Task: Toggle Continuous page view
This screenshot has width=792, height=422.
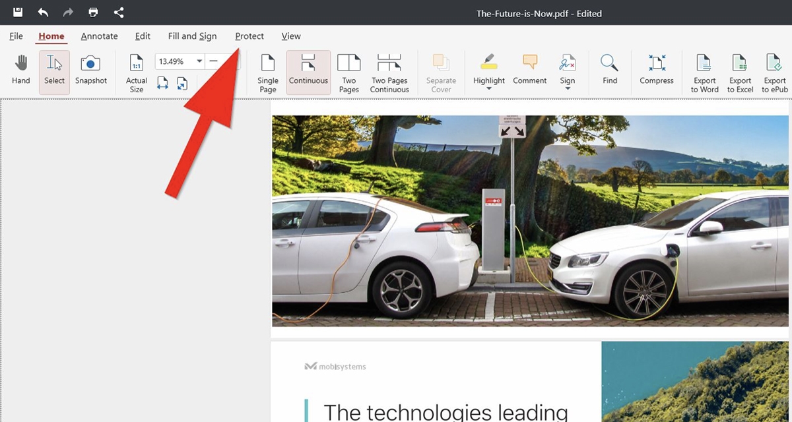Action: pyautogui.click(x=308, y=71)
